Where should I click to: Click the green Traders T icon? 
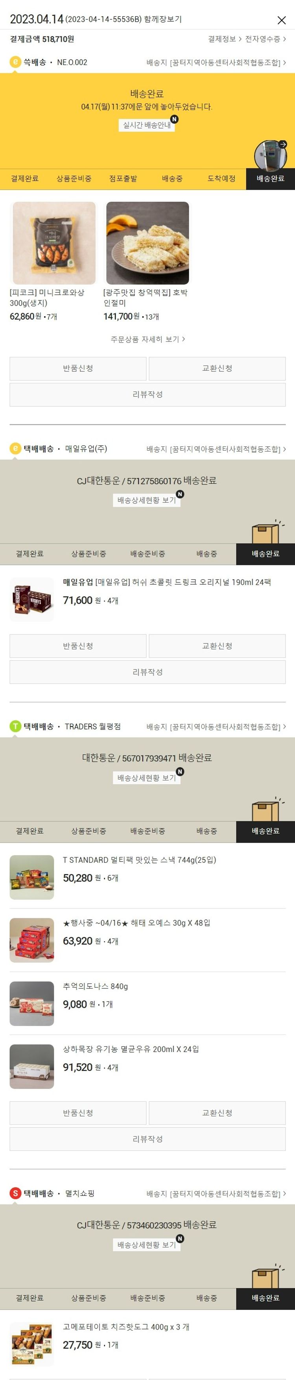click(15, 726)
